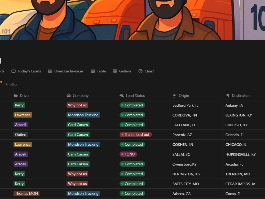Screen dimensions: 265x199
Task: Click the CHICAGO, IL destination cell
Action: click(244, 145)
